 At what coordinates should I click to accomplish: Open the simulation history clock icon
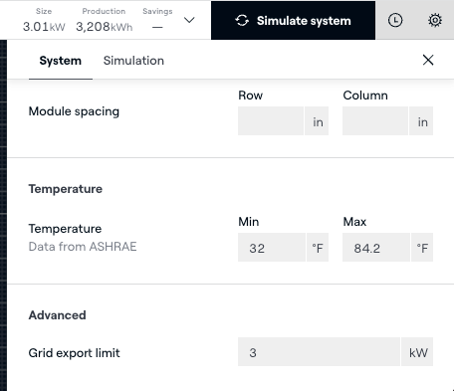395,21
